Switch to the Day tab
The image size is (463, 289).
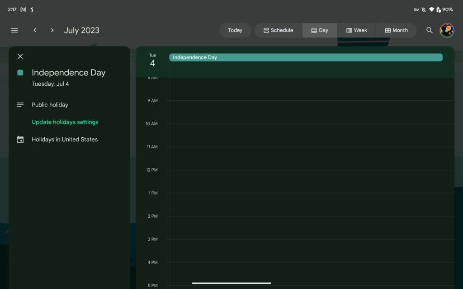pos(319,30)
